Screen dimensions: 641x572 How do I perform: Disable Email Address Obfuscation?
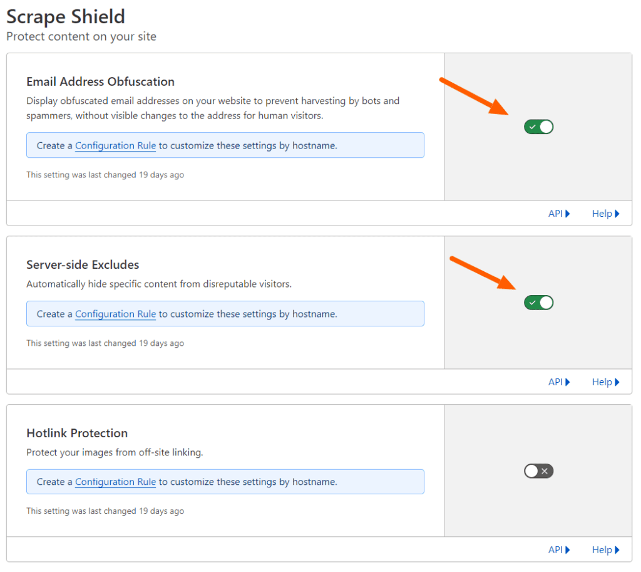[538, 127]
